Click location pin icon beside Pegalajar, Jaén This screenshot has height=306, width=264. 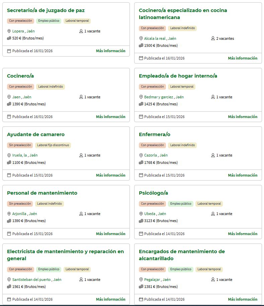point(141,280)
